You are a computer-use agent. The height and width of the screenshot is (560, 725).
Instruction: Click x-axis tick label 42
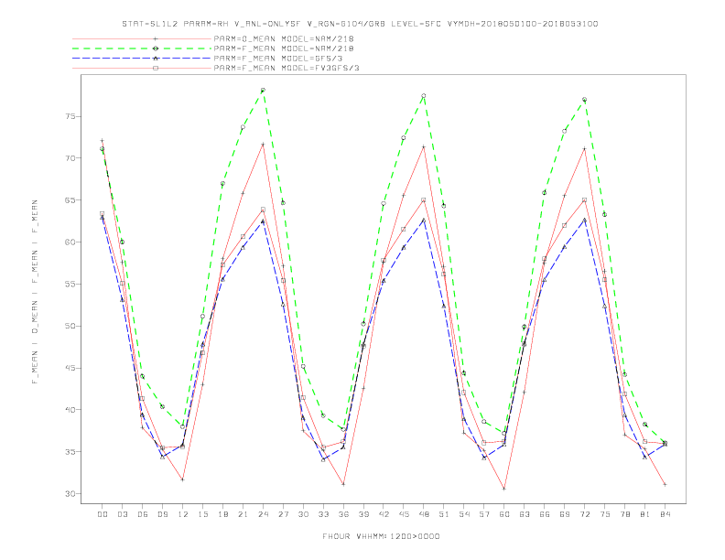tap(384, 514)
